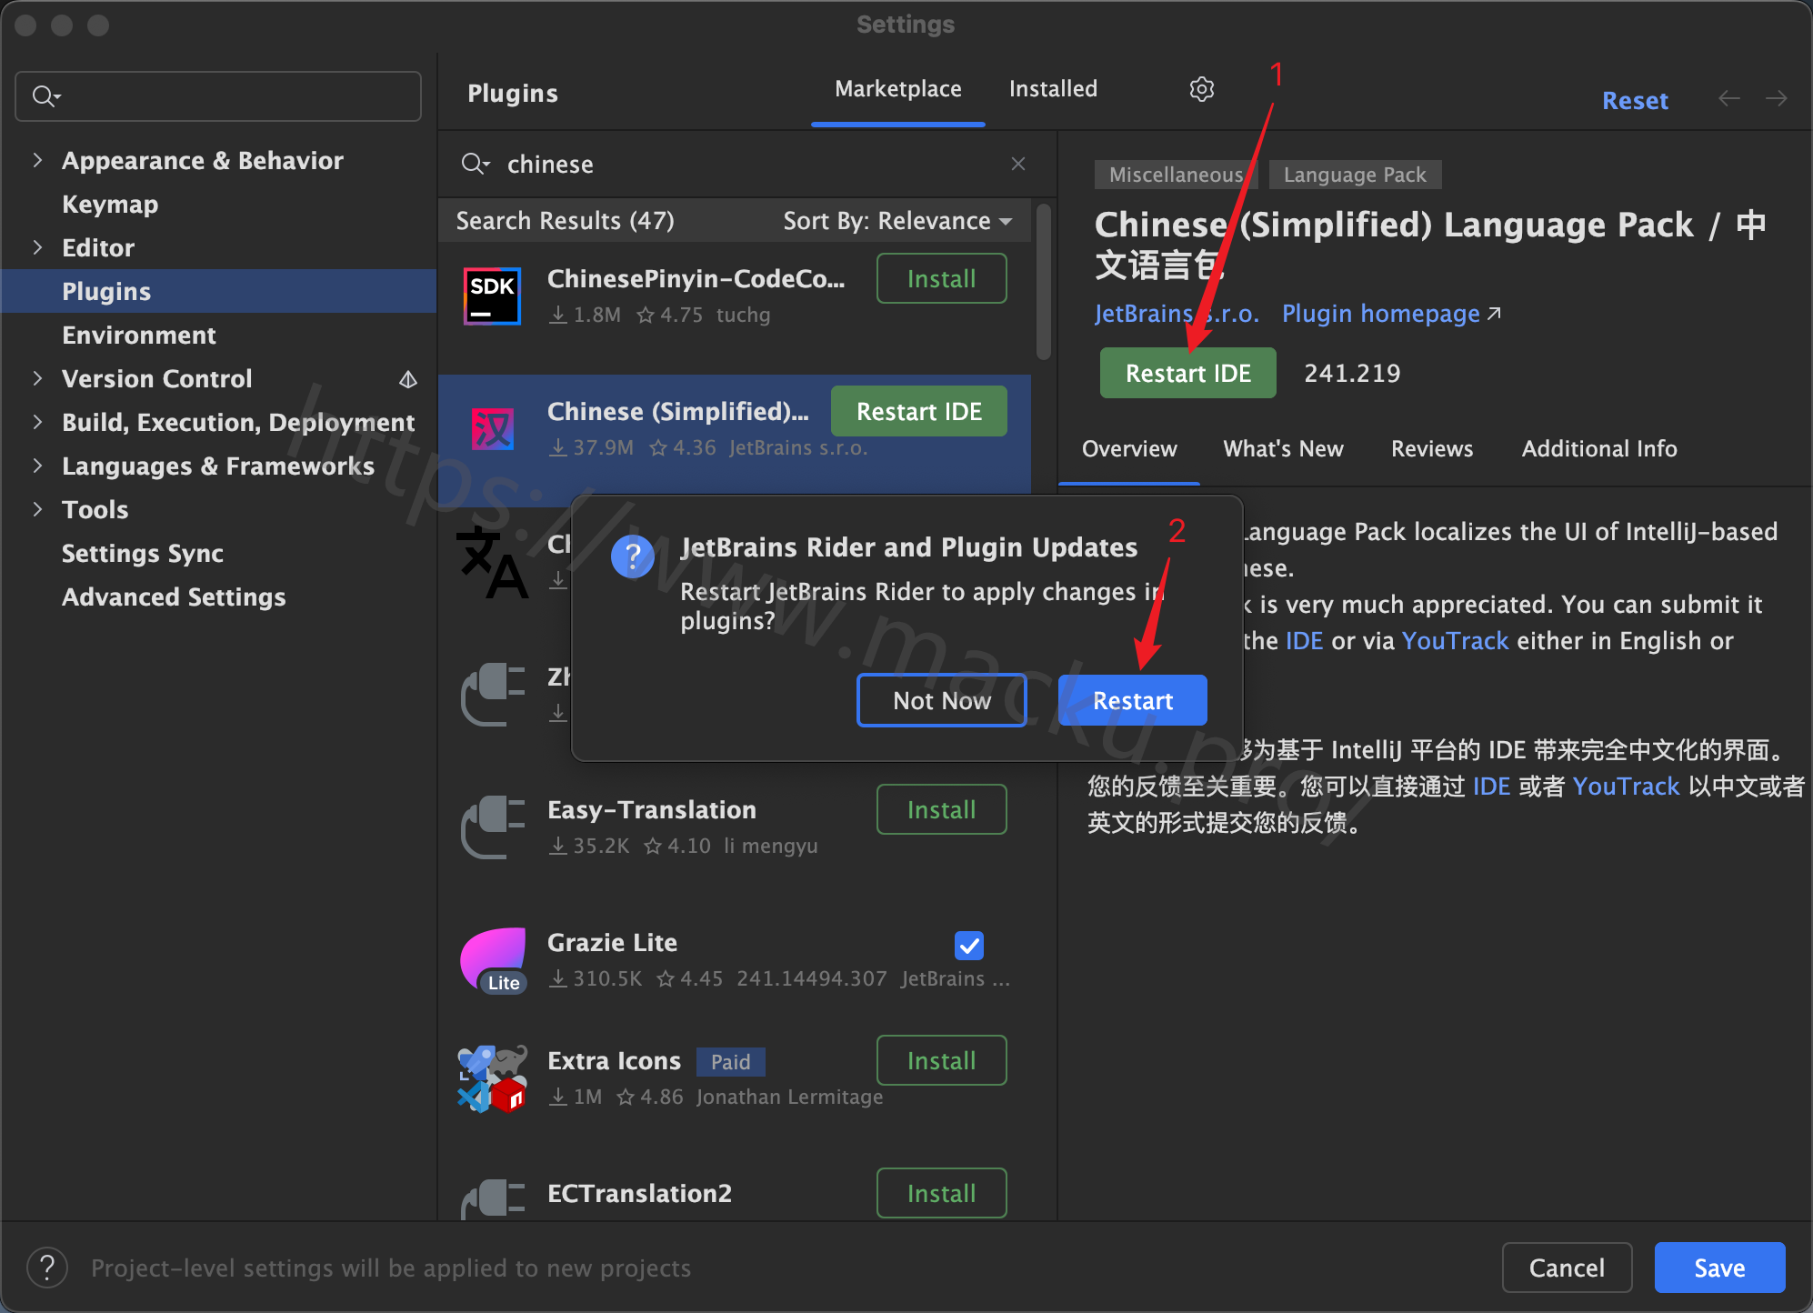
Task: Expand Build, Execution, Deployment section
Action: [x=37, y=423]
